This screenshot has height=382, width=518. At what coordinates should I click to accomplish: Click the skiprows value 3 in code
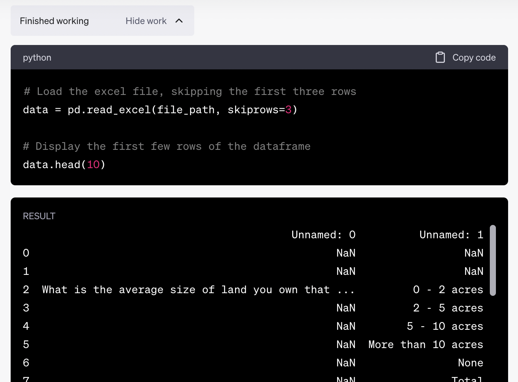(288, 110)
